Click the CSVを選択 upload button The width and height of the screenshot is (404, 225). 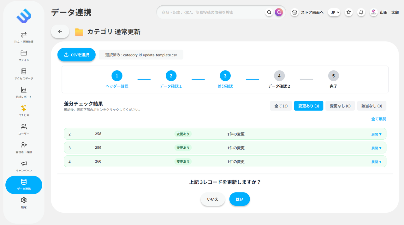(76, 55)
